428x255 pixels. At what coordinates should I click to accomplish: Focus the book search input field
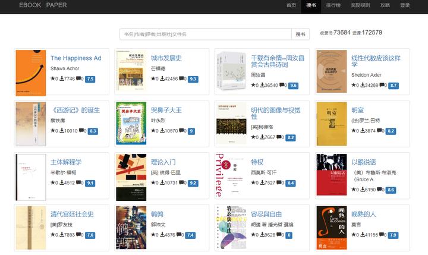point(206,34)
